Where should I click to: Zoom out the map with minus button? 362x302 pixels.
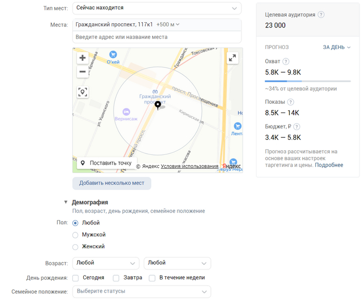82,72
